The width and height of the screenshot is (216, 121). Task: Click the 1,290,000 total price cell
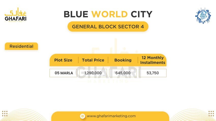(x=93, y=73)
